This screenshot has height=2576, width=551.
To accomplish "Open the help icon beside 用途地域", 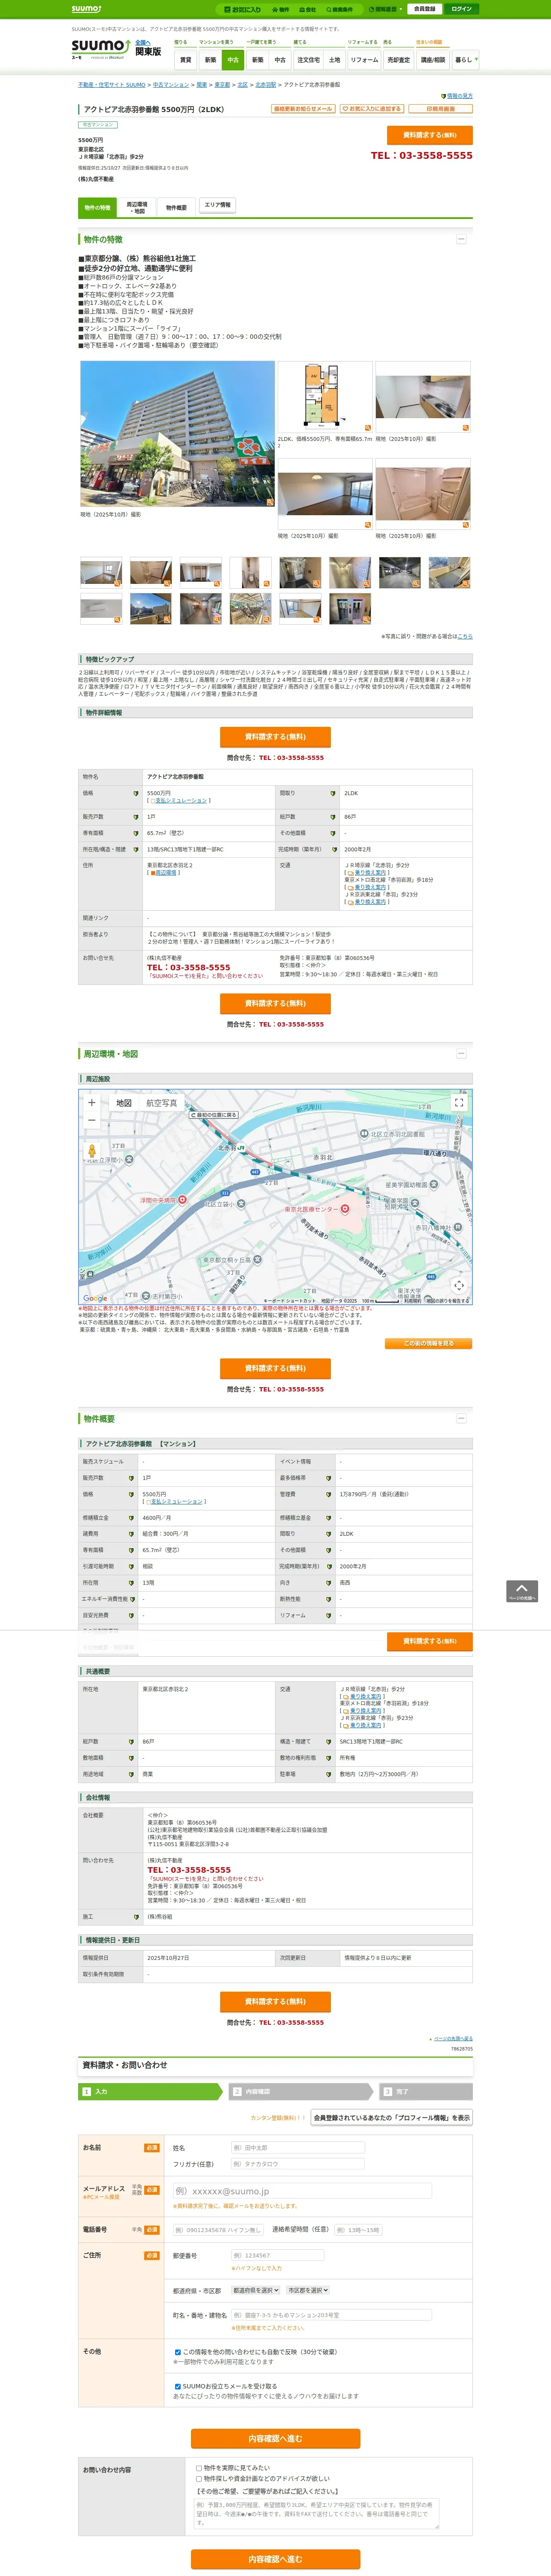I will point(131,1774).
